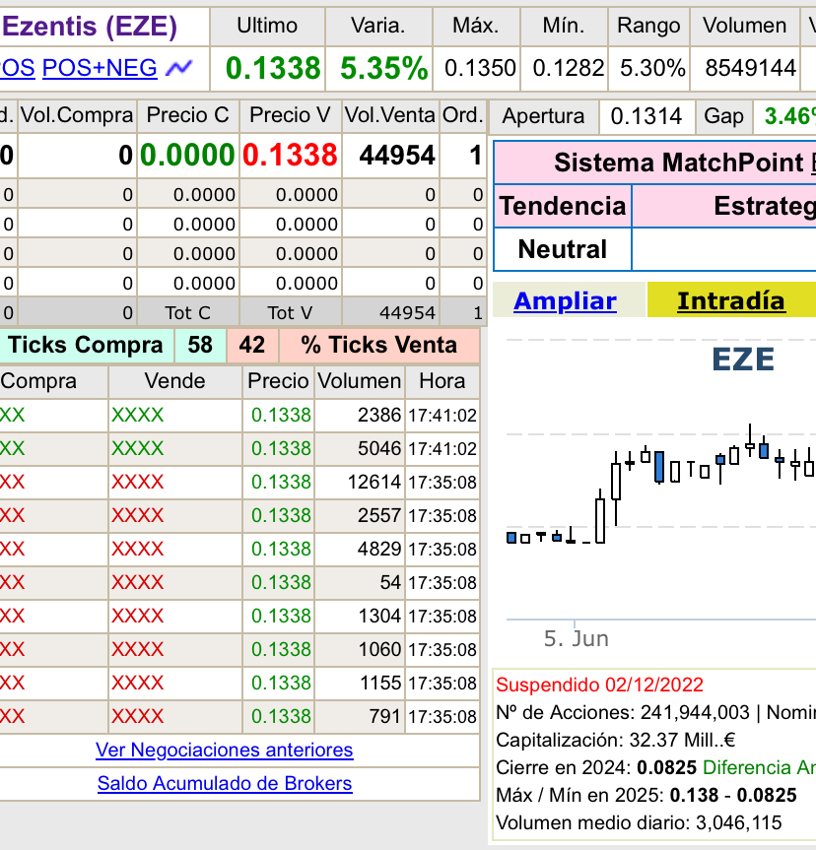Screen dimensions: 816x850
Task: Click the ticks venta value 42
Action: click(x=251, y=345)
